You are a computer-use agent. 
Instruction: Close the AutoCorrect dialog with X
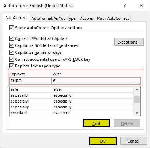point(141,5)
